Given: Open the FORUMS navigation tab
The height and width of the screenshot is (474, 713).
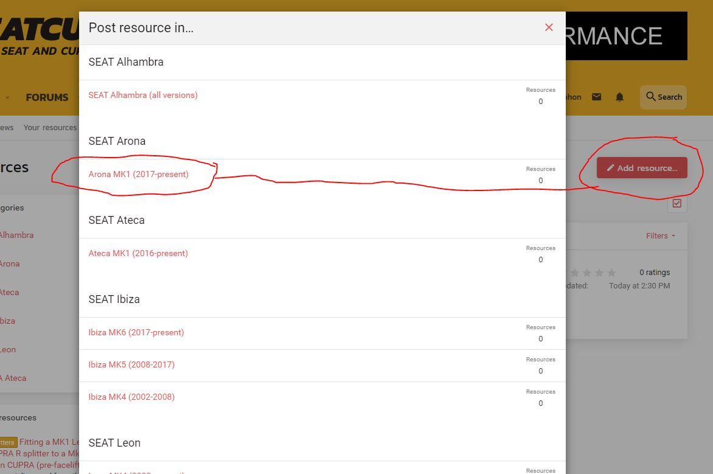Looking at the screenshot, I should point(47,97).
